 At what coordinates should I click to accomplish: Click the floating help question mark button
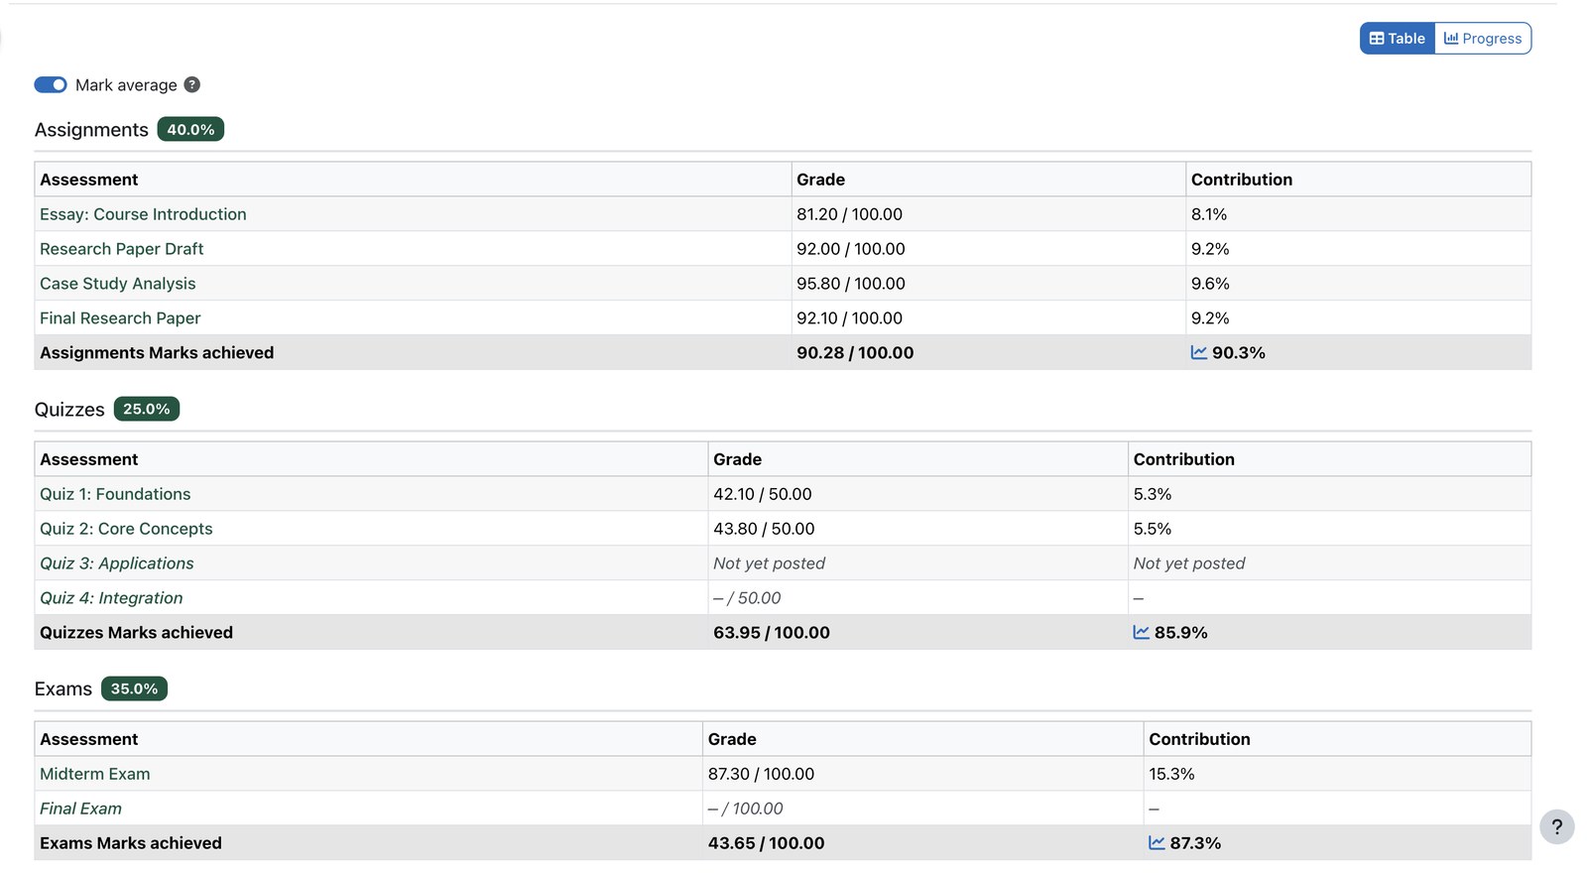coord(1557,826)
